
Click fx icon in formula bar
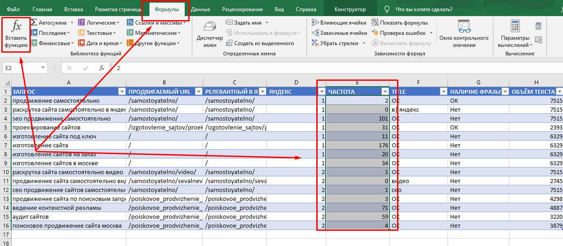[x=102, y=68]
